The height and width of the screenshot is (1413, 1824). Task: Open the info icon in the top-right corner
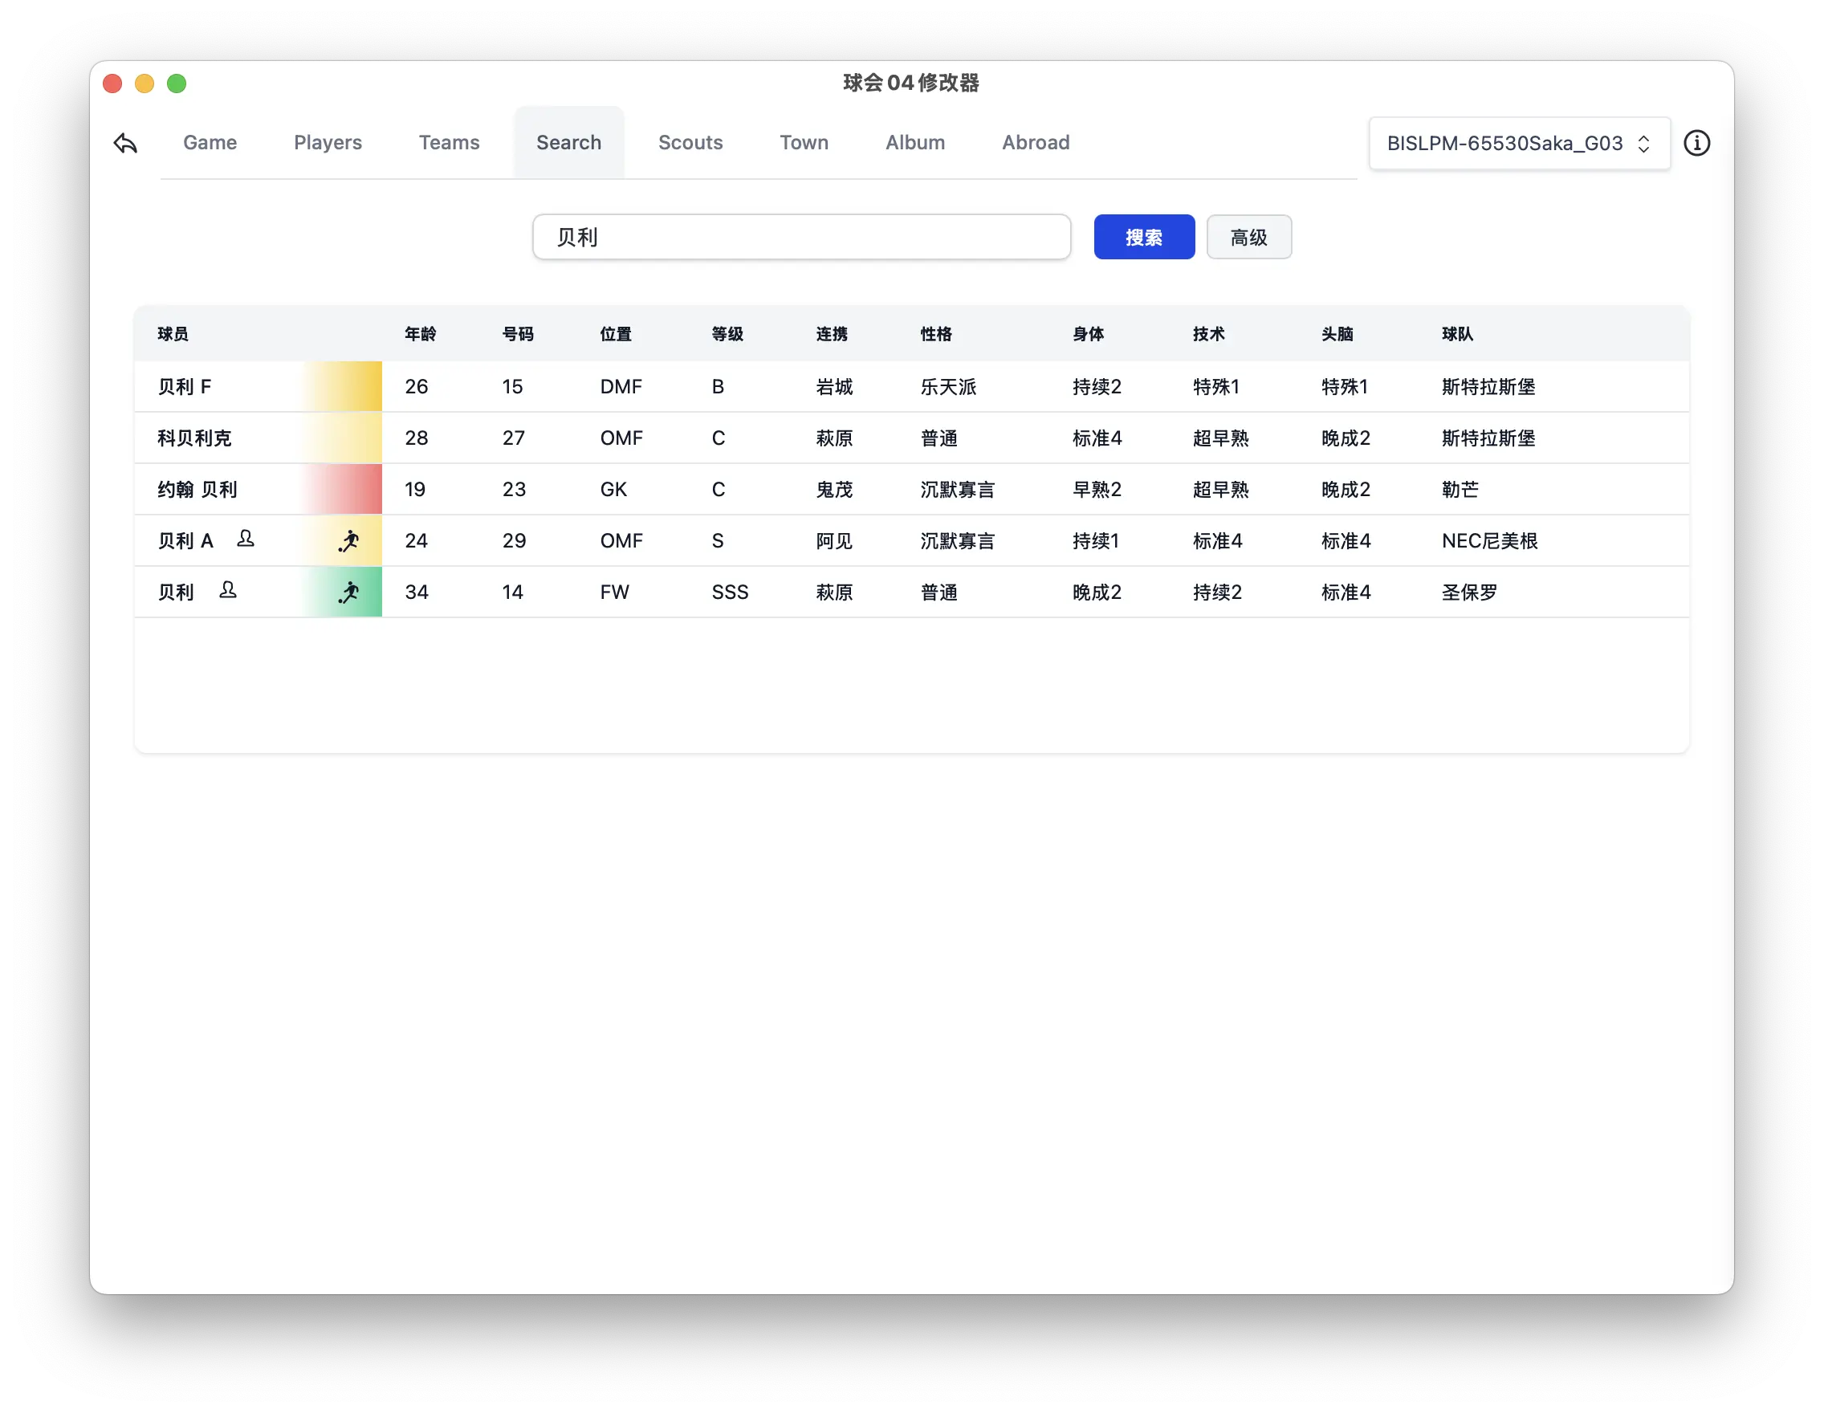[1697, 143]
